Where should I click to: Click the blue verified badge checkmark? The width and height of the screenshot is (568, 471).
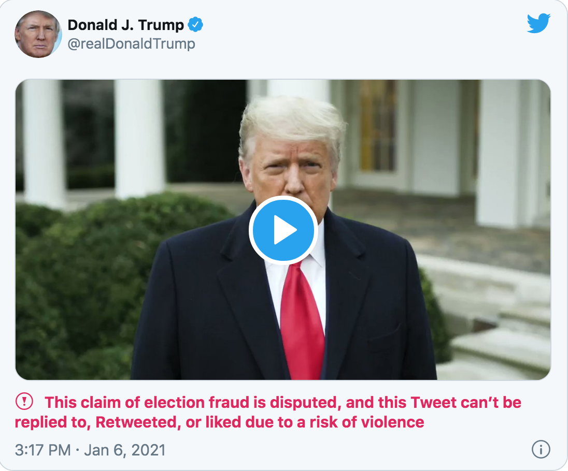pos(195,24)
